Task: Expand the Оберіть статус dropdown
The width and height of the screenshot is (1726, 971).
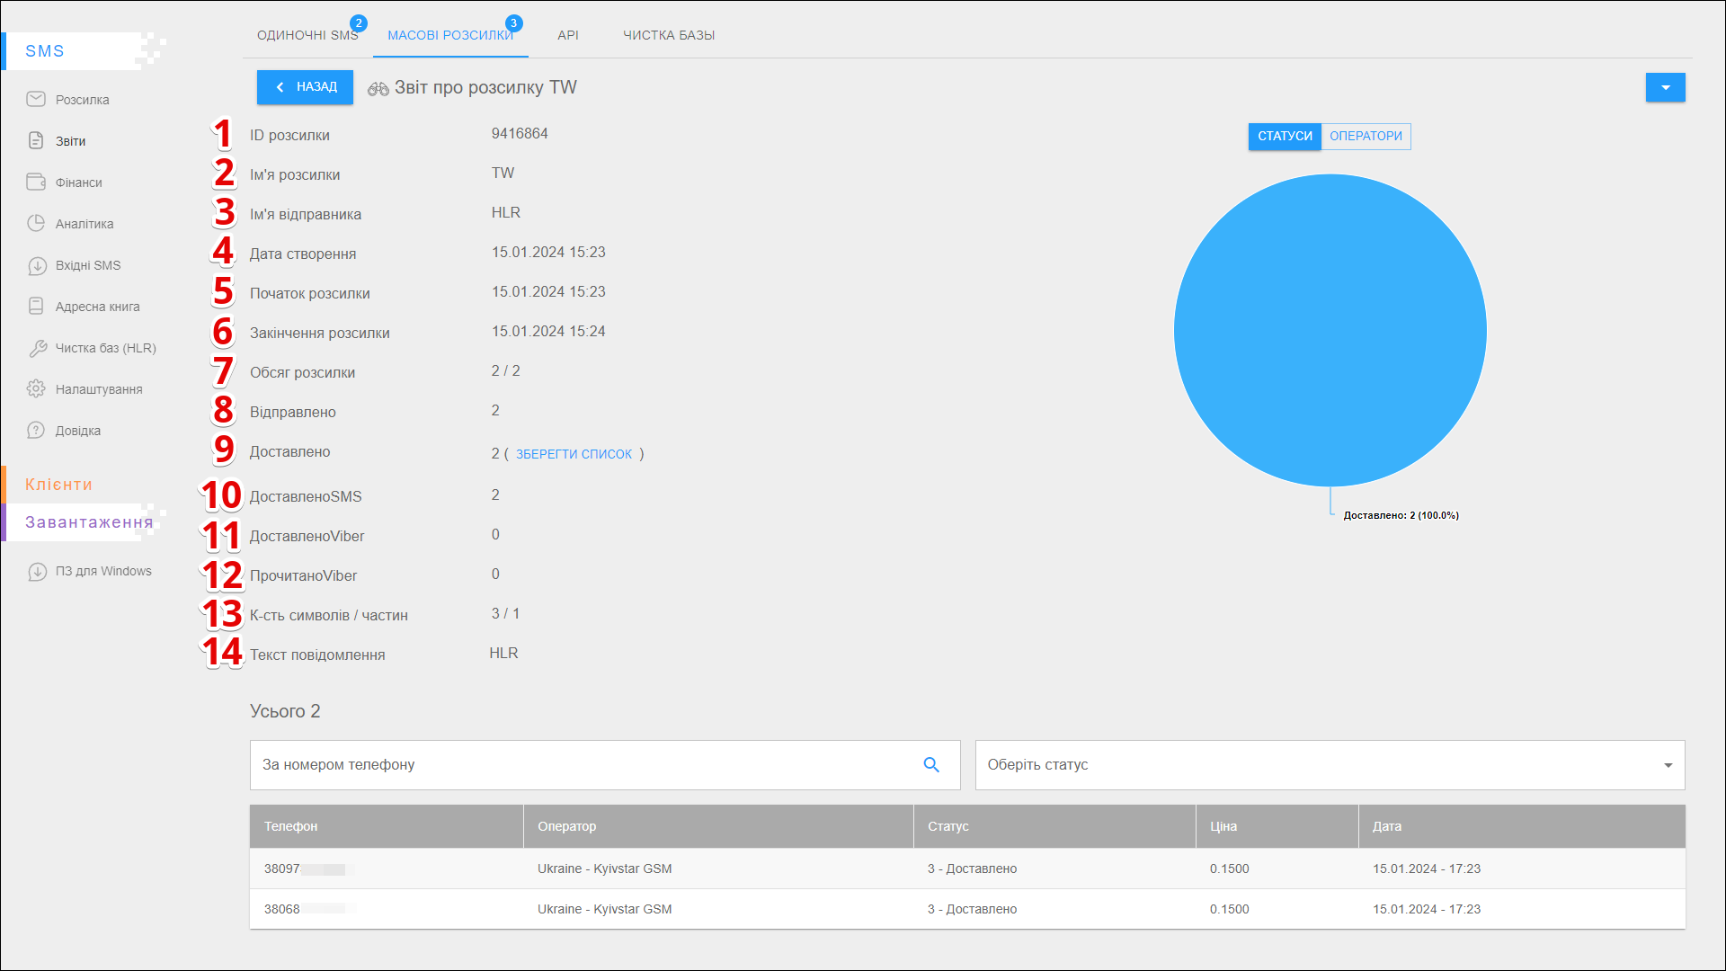Action: 1330,764
